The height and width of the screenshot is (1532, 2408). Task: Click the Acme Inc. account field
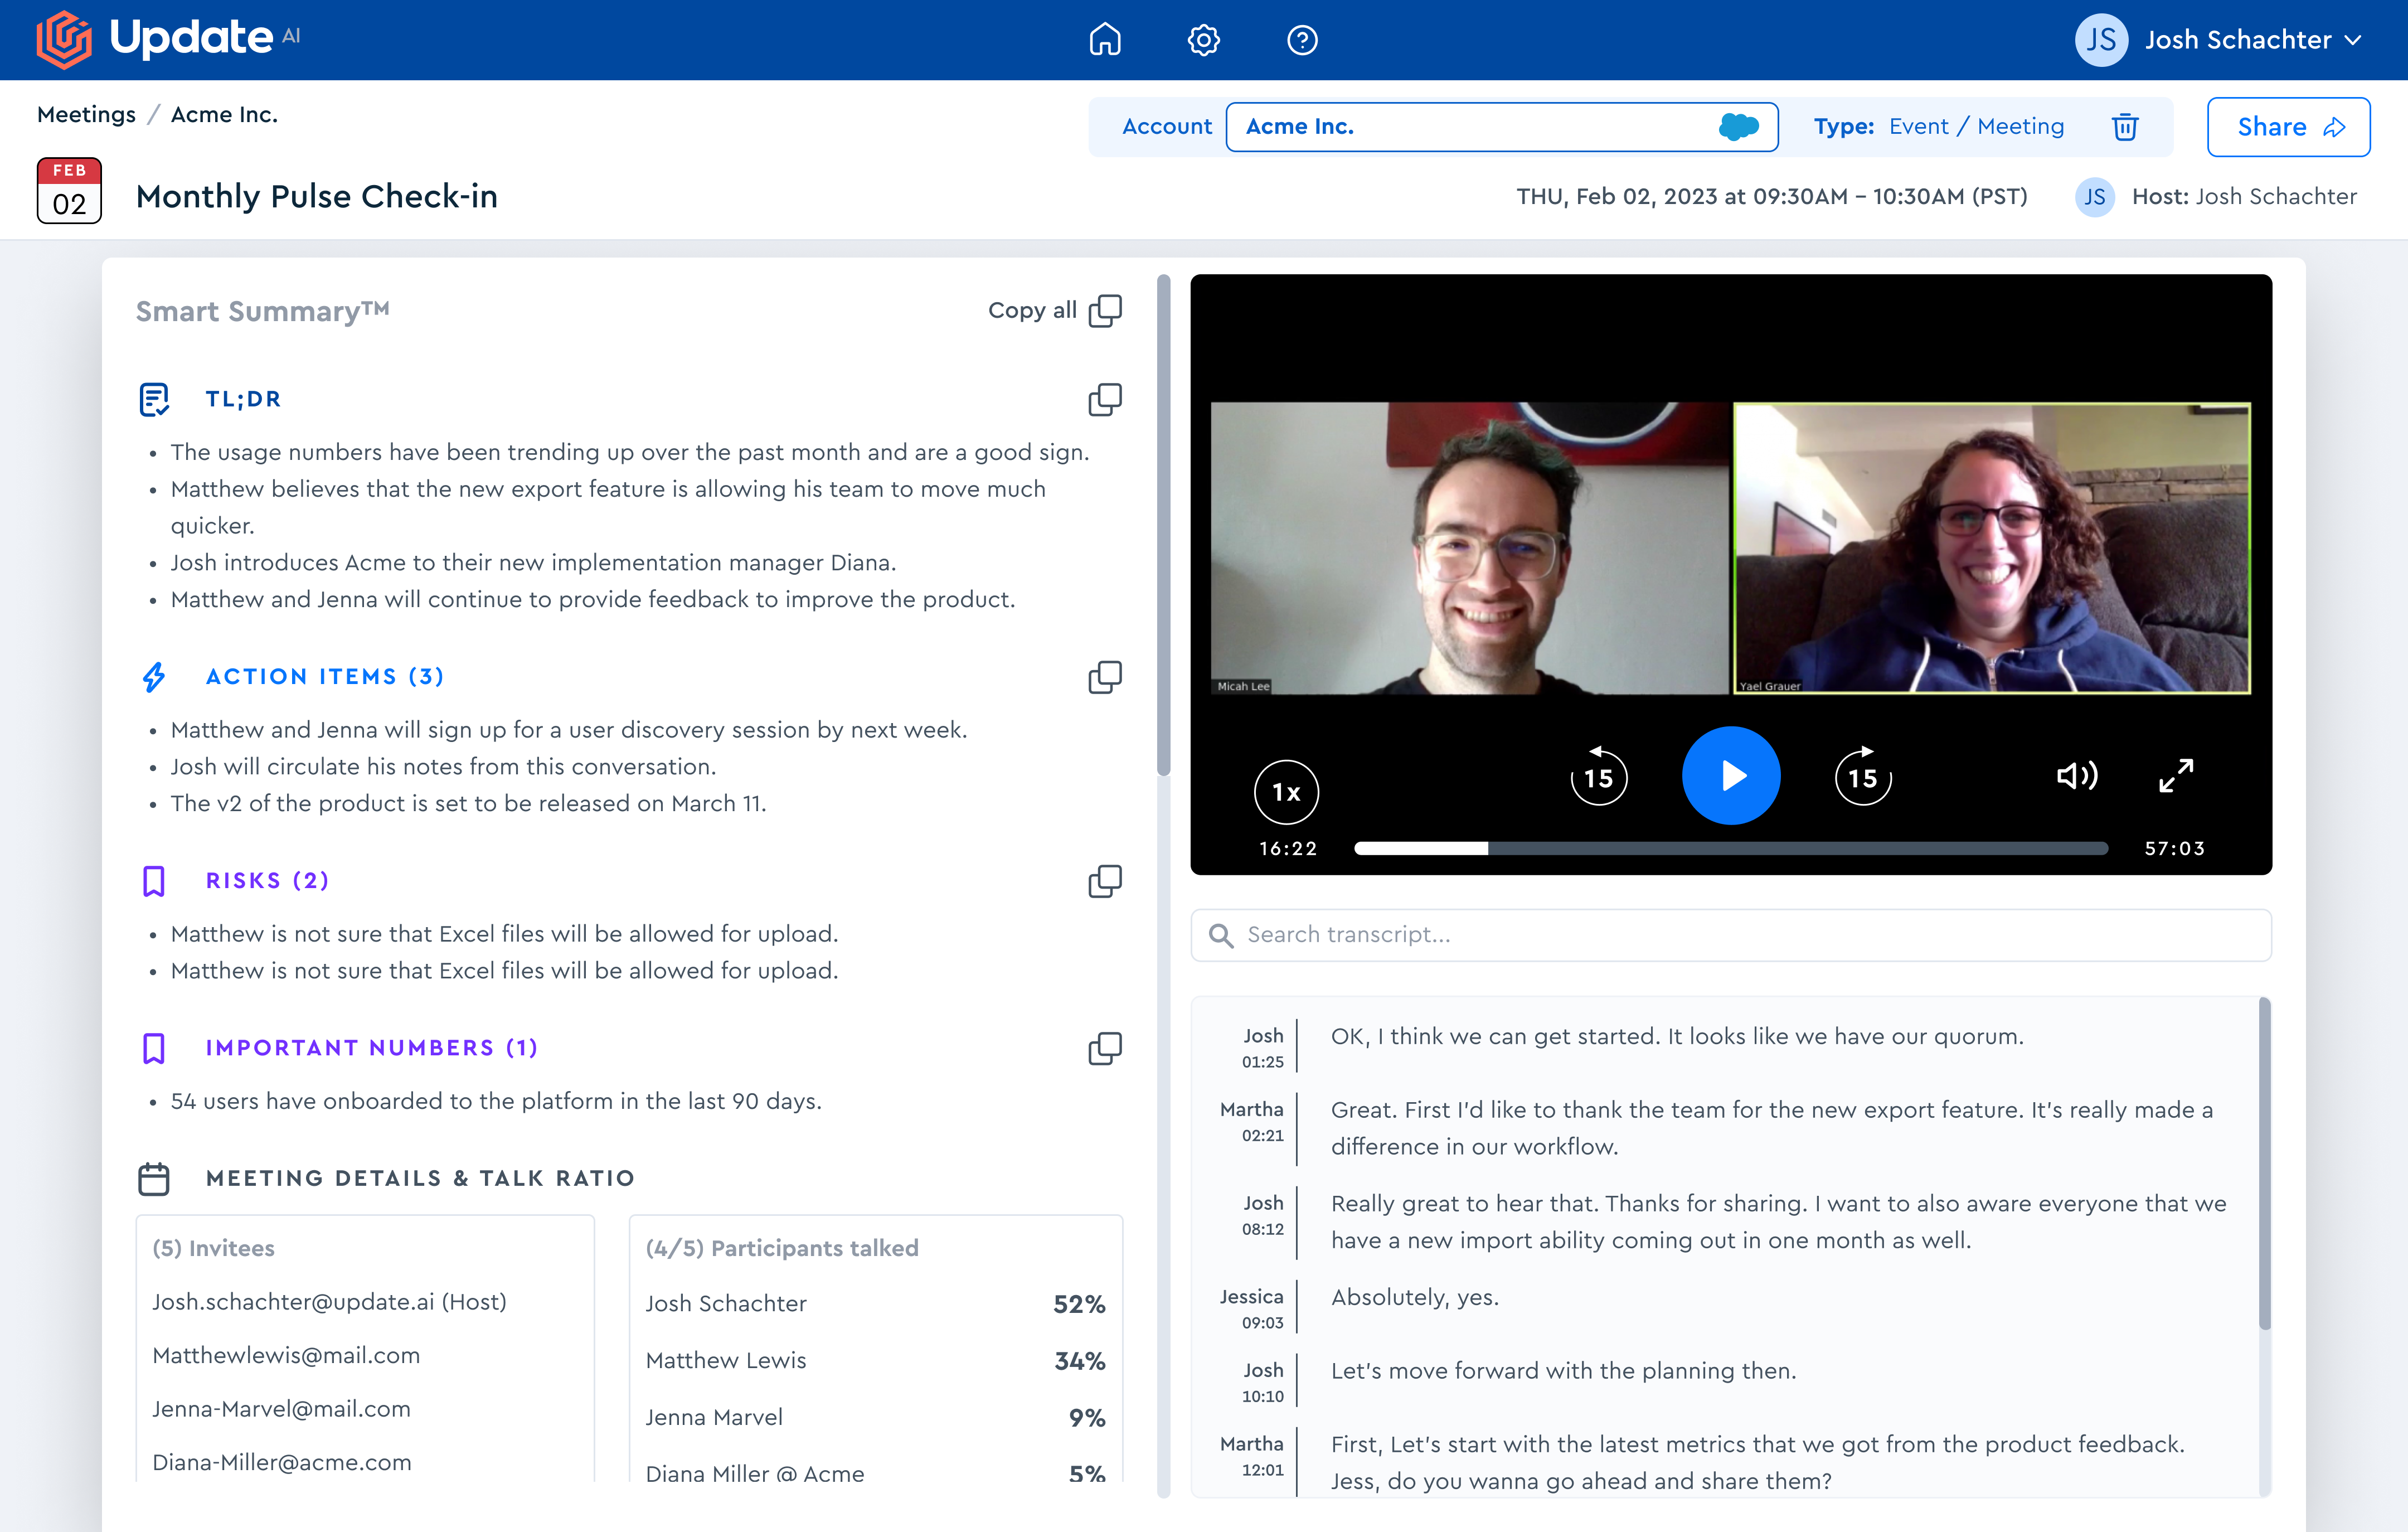point(1501,127)
